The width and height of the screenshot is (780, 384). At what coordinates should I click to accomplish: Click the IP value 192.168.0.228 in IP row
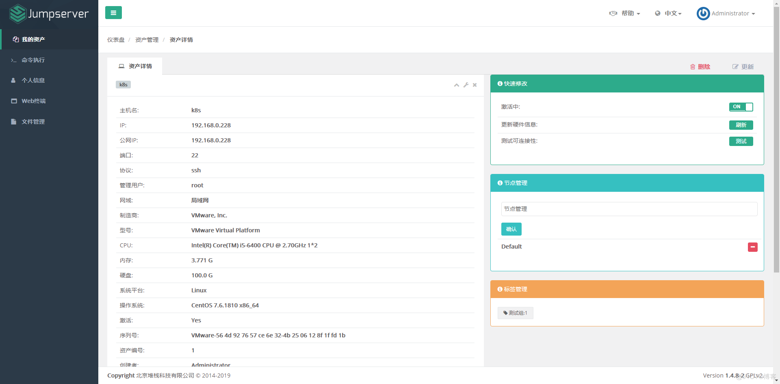211,125
